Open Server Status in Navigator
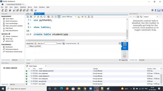This screenshot has width=163, height=91. (9, 19)
